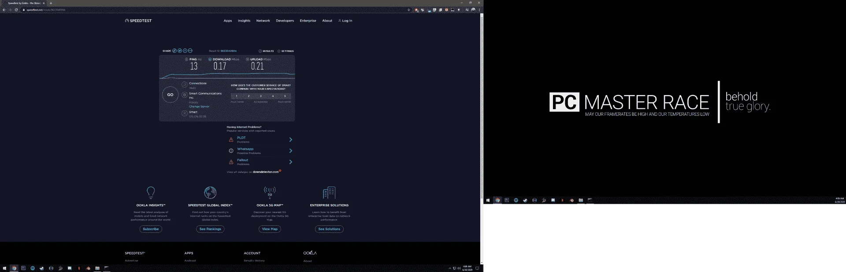
Task: Share result on Facebook
Action: click(185, 51)
